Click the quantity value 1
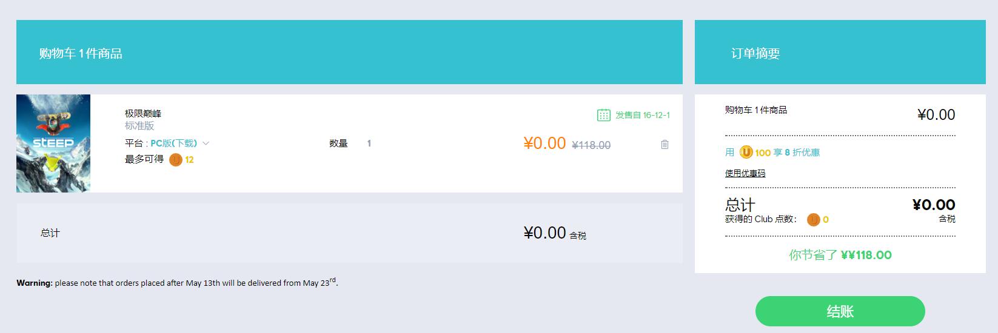 point(369,143)
